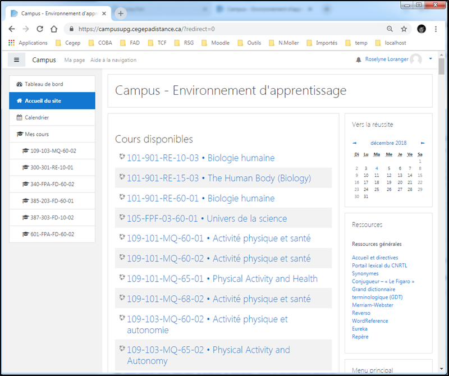Click Roselyne Loranger's profile avatar

(416, 59)
